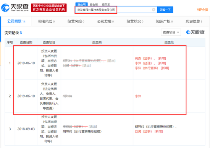Open the 历史信息 tab
Image resolution: width=210 pixels, height=148 pixels.
[x=194, y=21]
